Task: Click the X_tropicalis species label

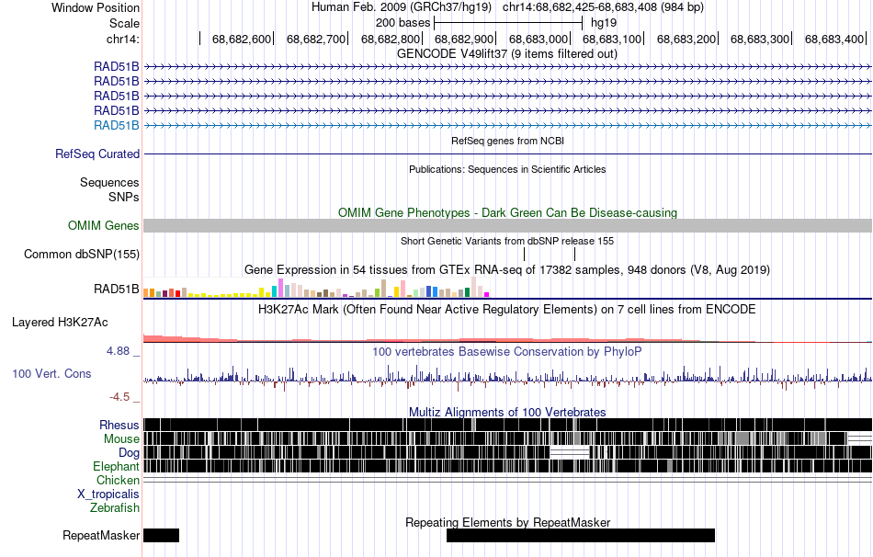Action: (108, 494)
